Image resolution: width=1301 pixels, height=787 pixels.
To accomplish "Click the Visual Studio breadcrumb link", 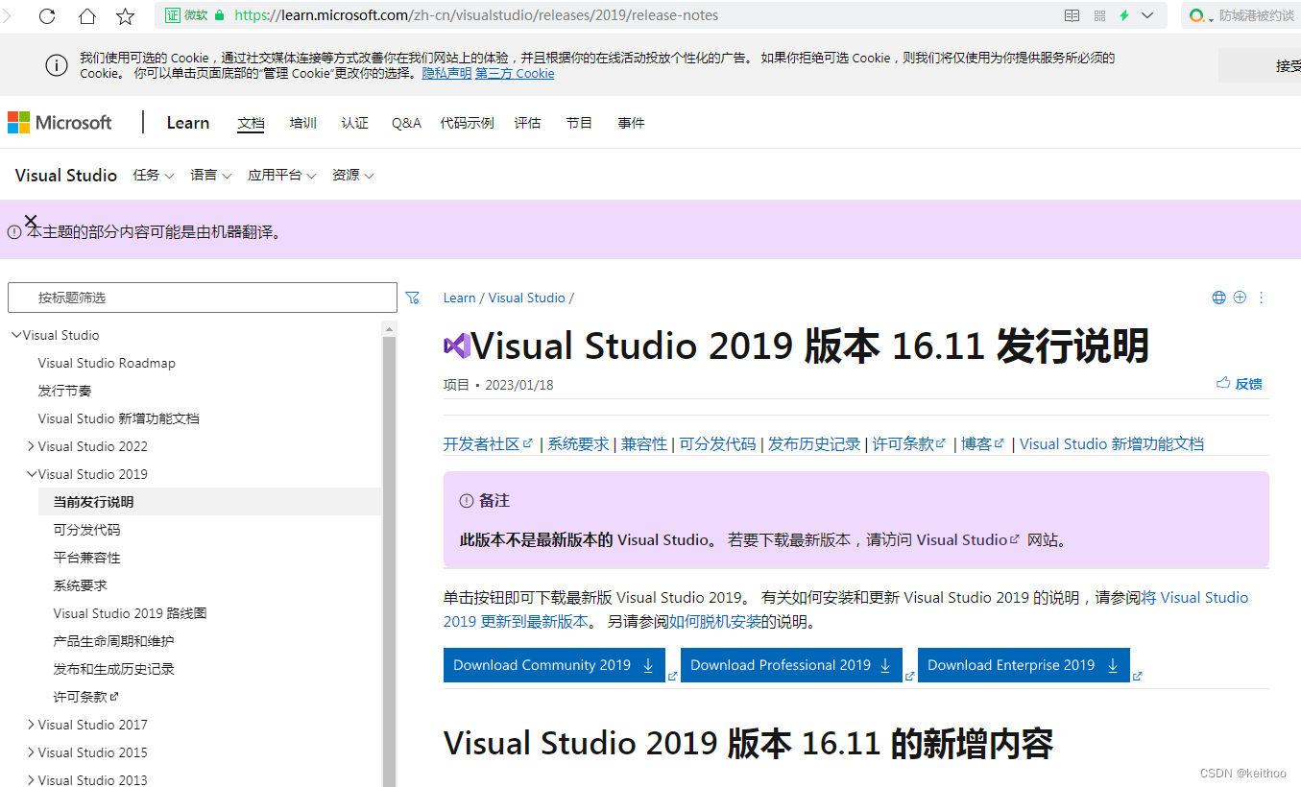I will click(x=527, y=298).
